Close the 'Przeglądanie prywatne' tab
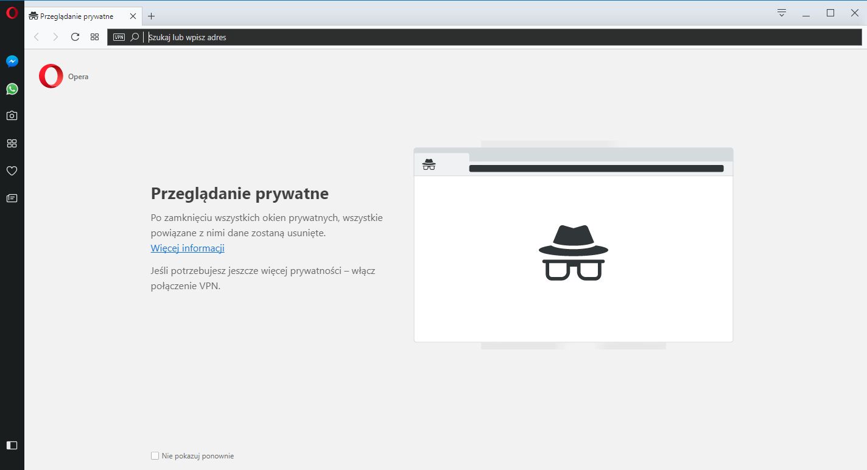867x470 pixels. coord(133,16)
